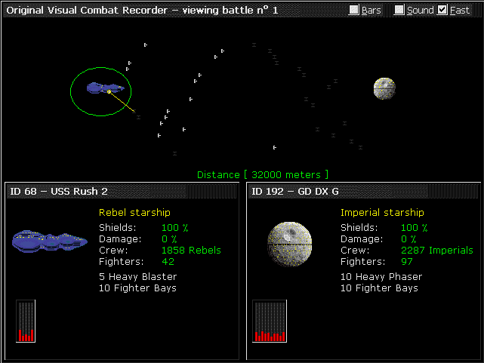This screenshot has width=484, height=363.
Task: Click the title 'Original Visual Combat Recorder'
Action: pos(87,10)
